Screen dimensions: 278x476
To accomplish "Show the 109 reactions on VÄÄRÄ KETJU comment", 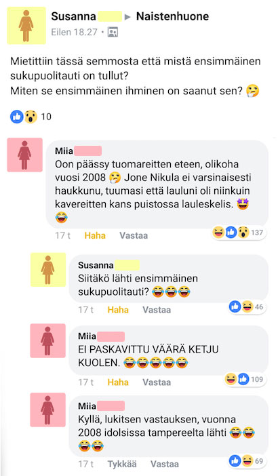I will (244, 379).
